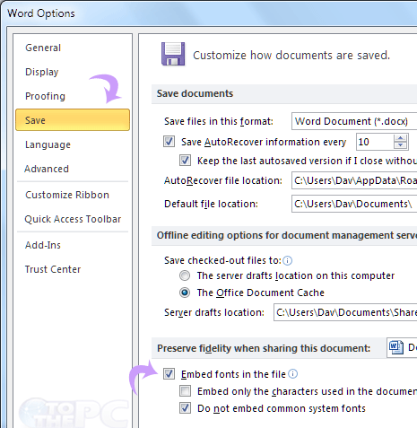Click the Offline editing options section header
This screenshot has height=428, width=417.
click(x=287, y=235)
